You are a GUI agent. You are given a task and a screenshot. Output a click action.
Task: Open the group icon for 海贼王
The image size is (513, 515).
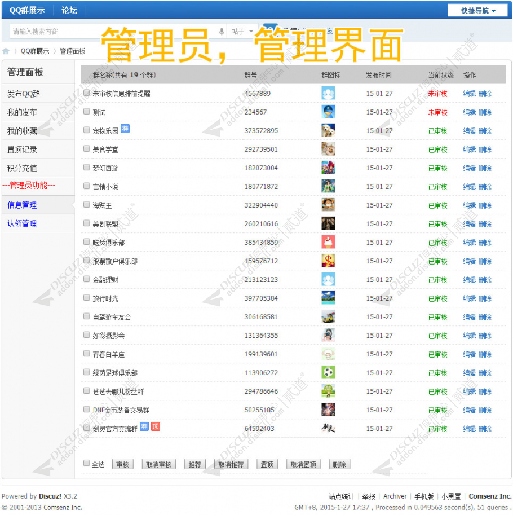pyautogui.click(x=328, y=205)
